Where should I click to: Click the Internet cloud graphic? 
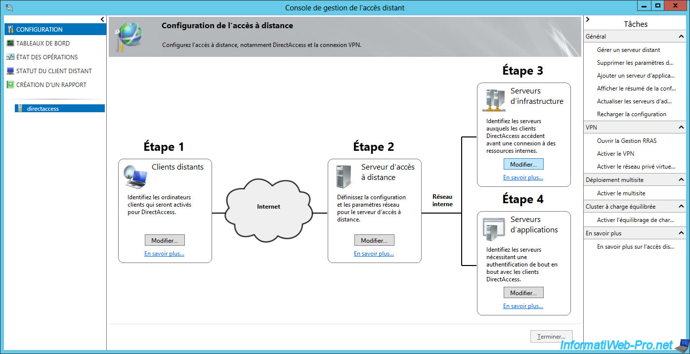tap(269, 207)
